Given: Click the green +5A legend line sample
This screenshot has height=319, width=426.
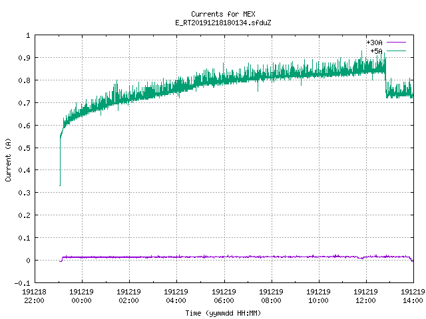Looking at the screenshot, I should coord(396,51).
